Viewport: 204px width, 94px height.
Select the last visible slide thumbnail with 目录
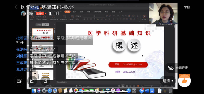(x=43, y=75)
